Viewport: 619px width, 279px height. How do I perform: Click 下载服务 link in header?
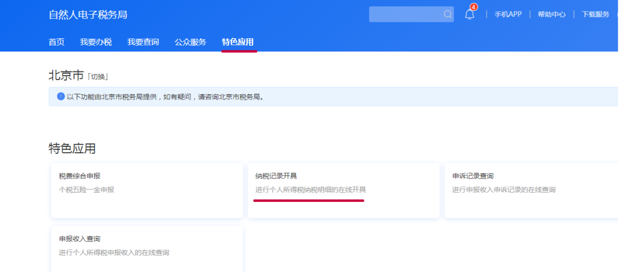[596, 14]
